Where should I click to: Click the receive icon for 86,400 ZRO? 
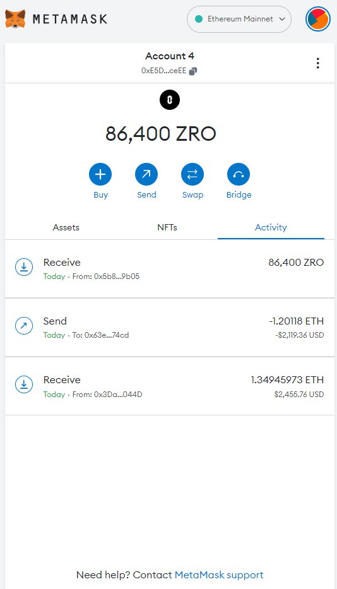click(24, 266)
